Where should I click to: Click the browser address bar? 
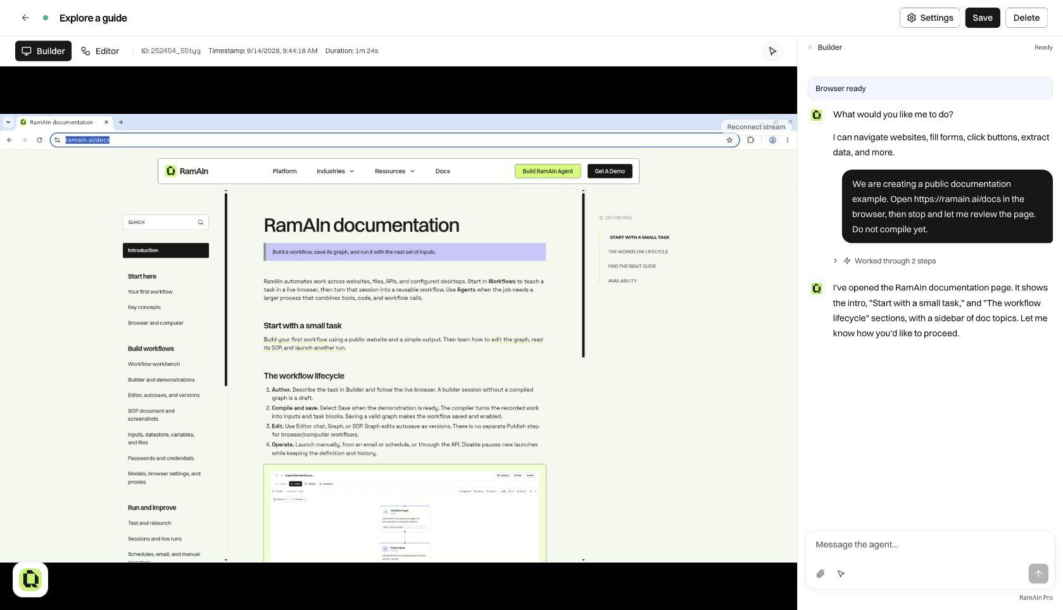point(394,140)
